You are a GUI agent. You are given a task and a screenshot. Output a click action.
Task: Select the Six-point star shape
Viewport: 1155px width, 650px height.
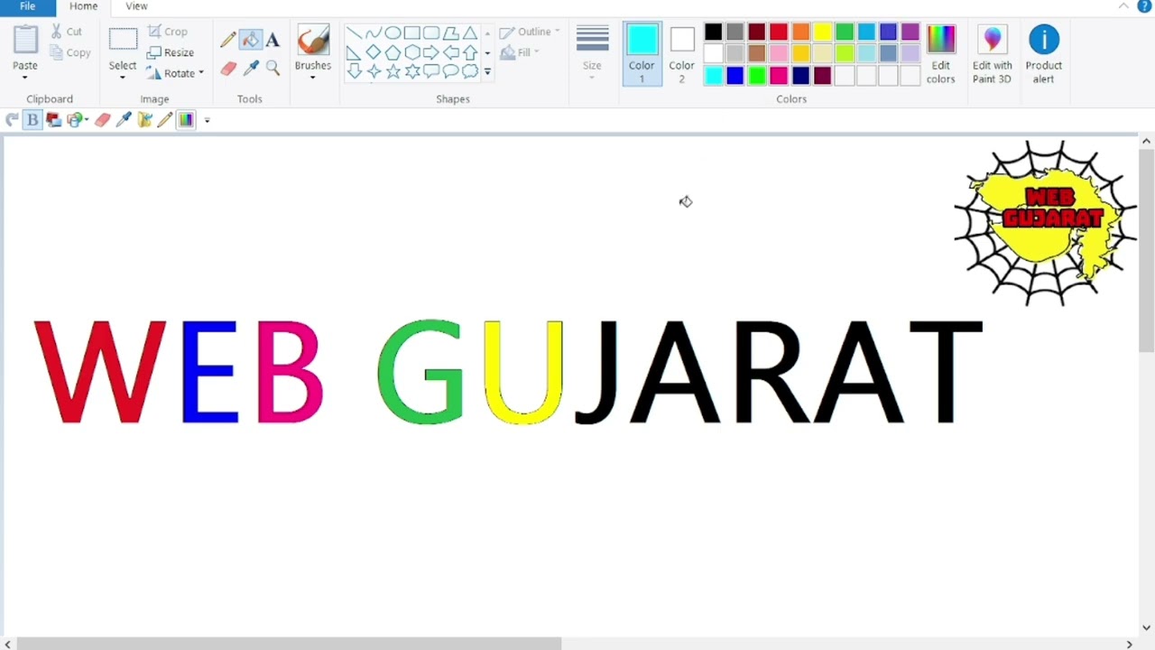(x=412, y=71)
